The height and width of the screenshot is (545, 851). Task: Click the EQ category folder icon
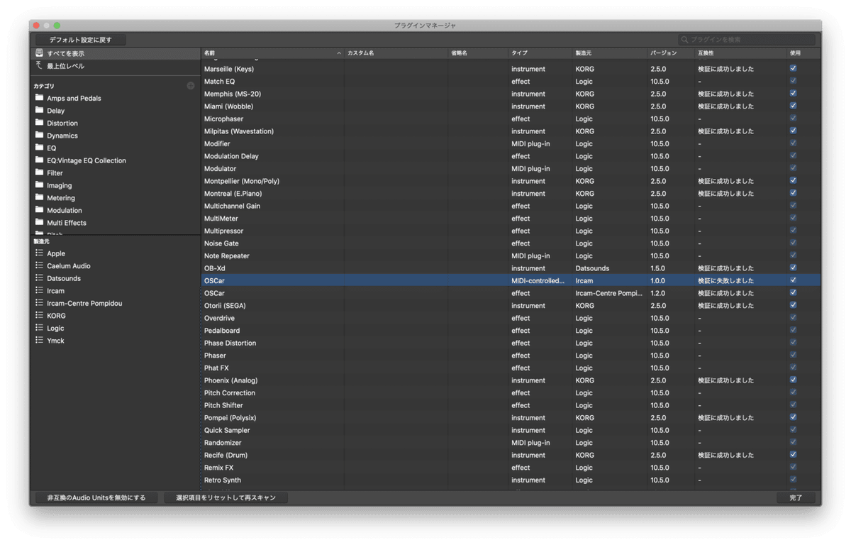(40, 148)
